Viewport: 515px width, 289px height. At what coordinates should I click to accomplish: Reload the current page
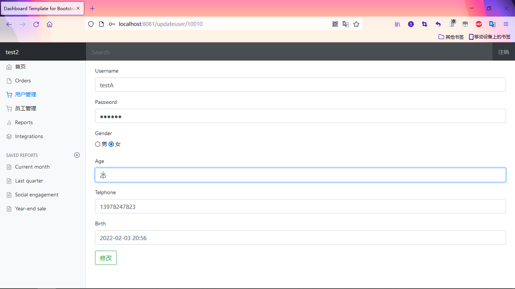36,24
